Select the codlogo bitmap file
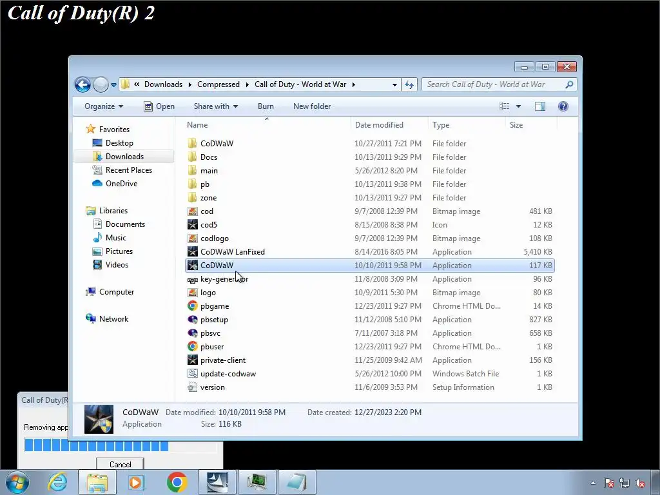Screen dimensions: 660x495 point(369,238)
